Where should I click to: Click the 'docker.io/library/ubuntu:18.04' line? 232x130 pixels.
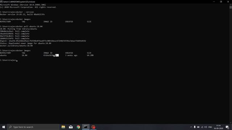click(16, 46)
